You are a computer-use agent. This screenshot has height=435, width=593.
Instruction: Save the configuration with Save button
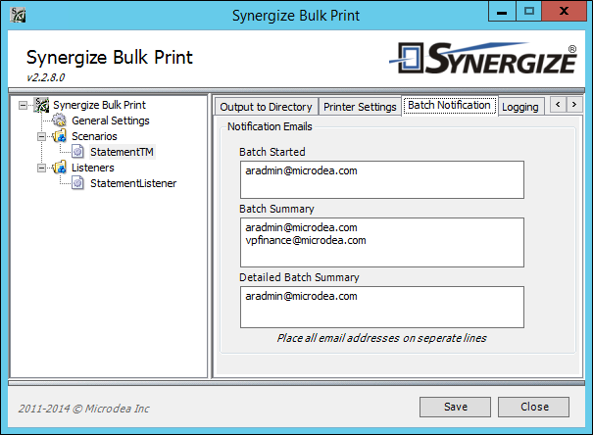pyautogui.click(x=456, y=407)
